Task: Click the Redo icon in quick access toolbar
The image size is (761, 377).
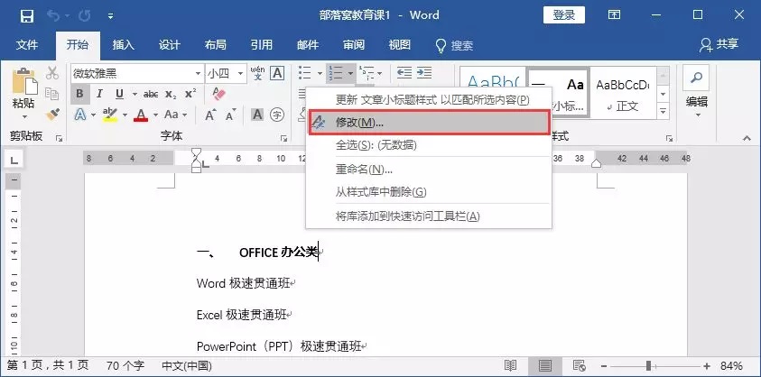Action: pos(85,15)
